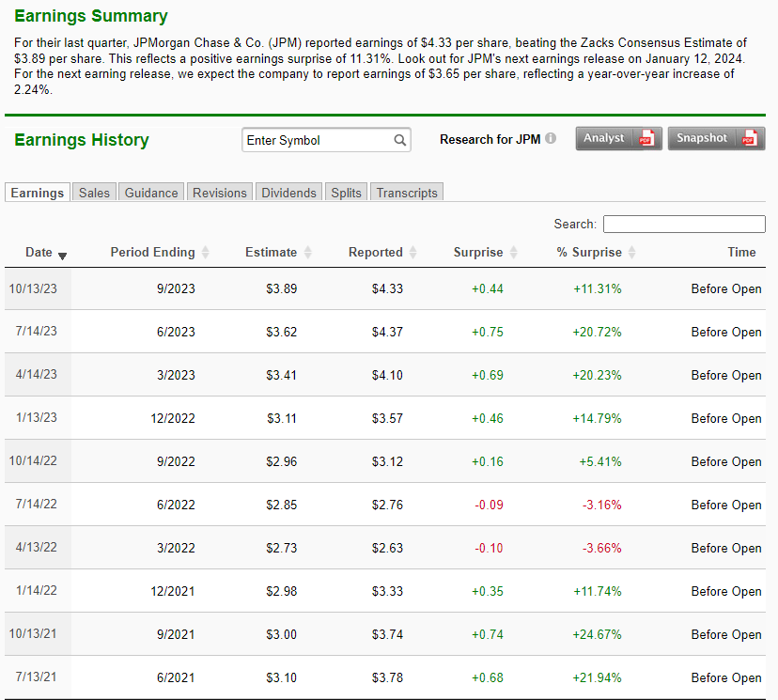Image resolution: width=778 pixels, height=700 pixels.
Task: Open the Transcripts tab
Action: (407, 193)
